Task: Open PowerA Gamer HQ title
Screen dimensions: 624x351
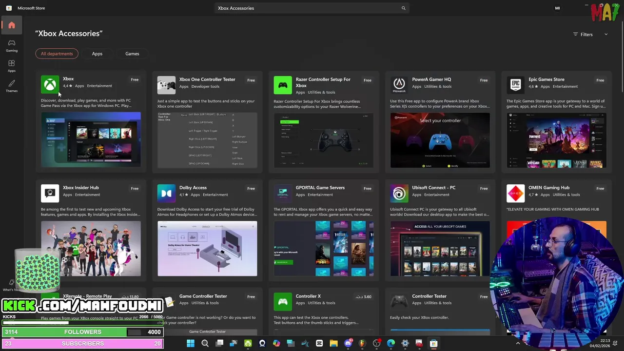Action: (431, 79)
